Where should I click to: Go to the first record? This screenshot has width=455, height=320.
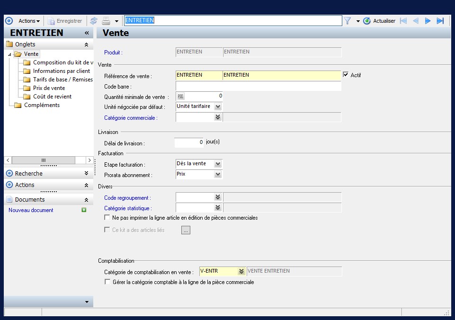click(403, 21)
